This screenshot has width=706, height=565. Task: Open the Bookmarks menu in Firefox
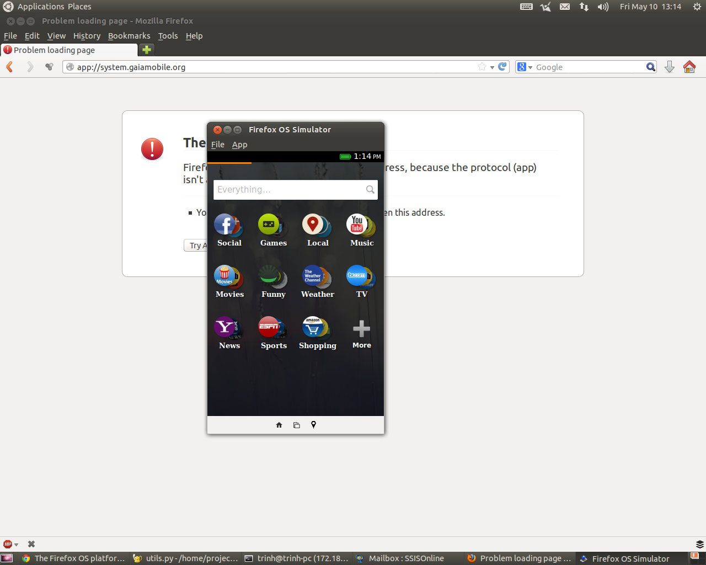point(129,35)
